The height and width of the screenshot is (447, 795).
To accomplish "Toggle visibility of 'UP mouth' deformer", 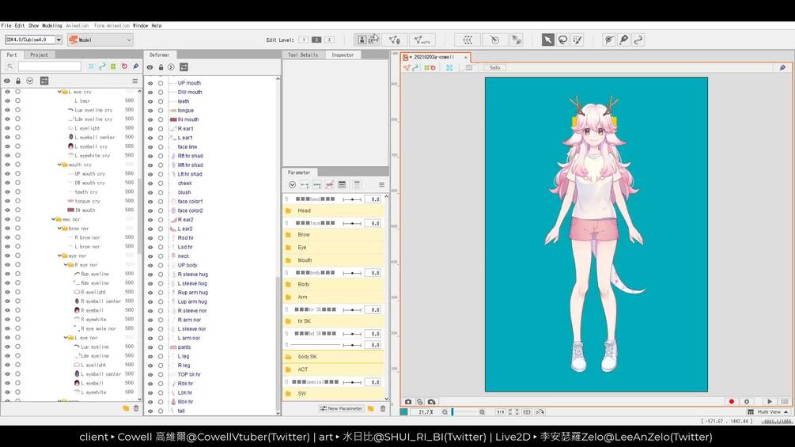I will click(150, 83).
